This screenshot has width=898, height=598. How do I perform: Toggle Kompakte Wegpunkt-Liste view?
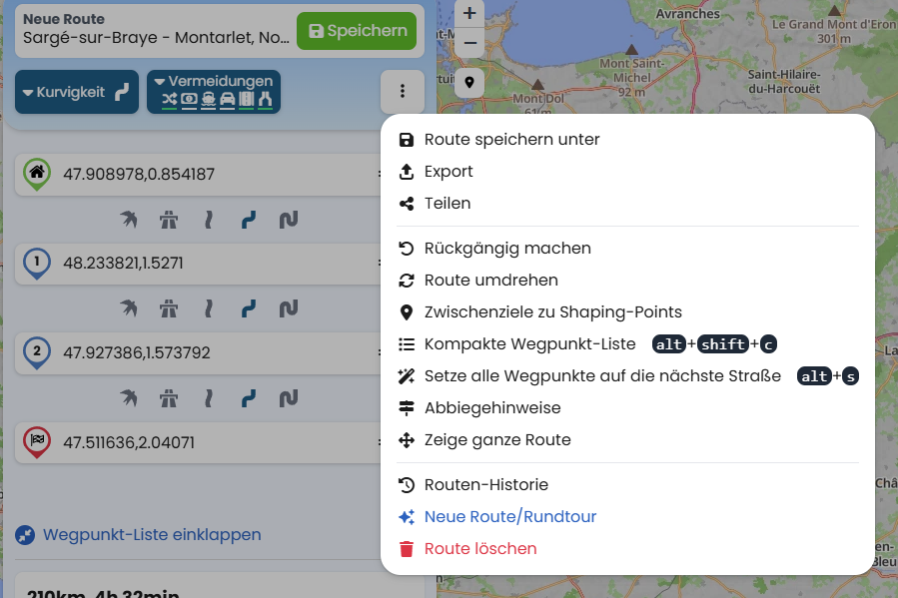click(x=529, y=344)
